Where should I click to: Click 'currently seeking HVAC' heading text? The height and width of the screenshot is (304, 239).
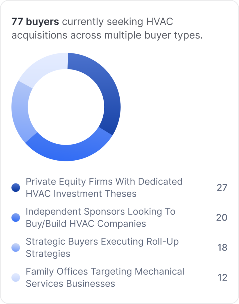[x=118, y=22]
